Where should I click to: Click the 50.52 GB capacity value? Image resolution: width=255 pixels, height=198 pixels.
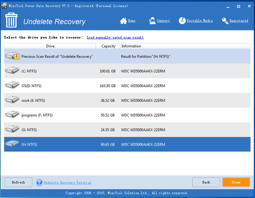[x=107, y=115]
